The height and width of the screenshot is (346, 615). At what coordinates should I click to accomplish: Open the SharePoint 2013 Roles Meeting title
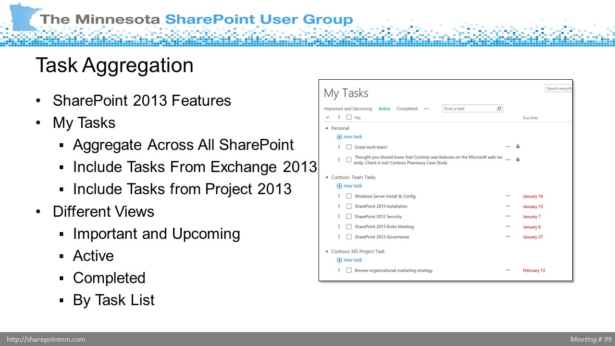tap(384, 226)
